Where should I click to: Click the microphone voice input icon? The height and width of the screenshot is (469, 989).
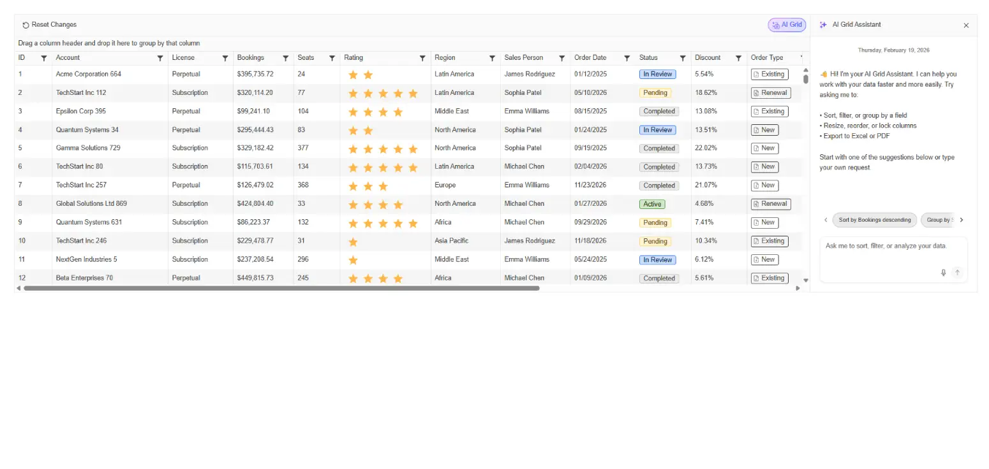click(943, 273)
